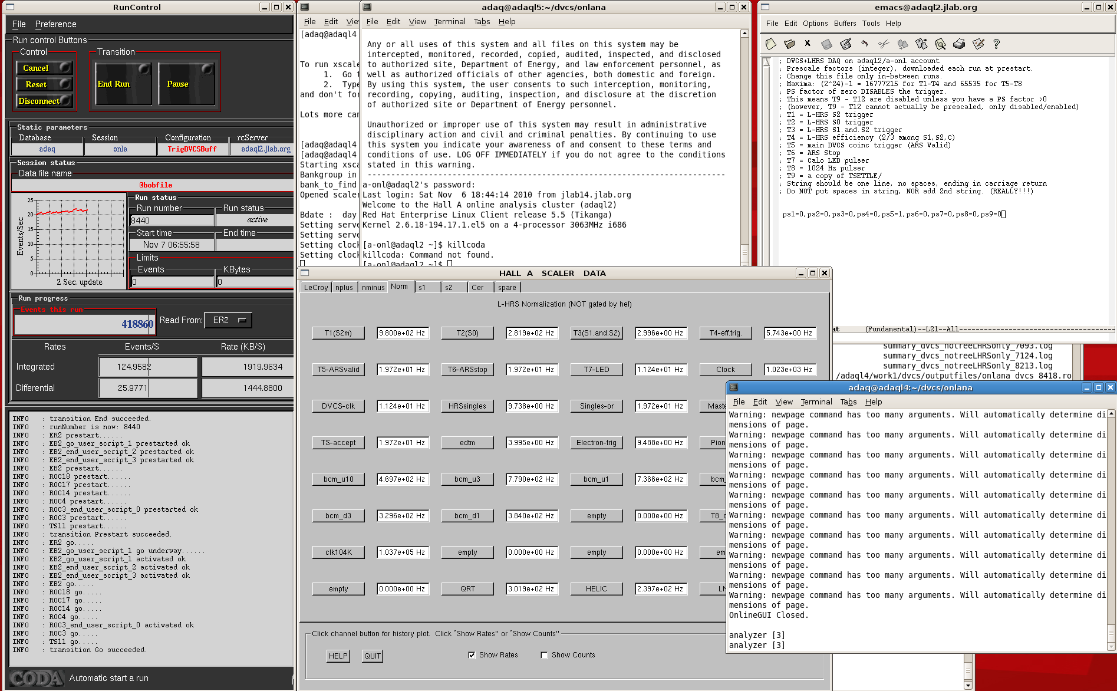Click the Disconnect control button

(x=44, y=101)
